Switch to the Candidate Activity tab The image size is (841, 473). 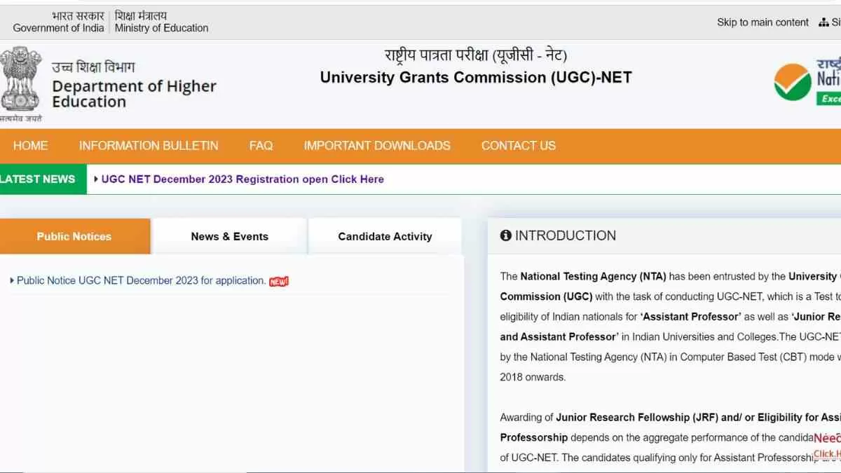click(385, 236)
